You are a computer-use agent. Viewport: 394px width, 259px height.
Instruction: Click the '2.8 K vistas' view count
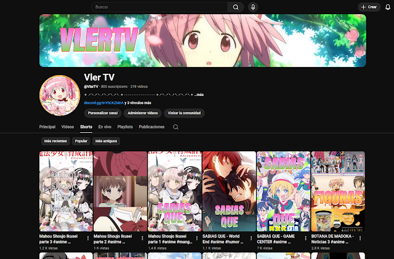[320, 248]
